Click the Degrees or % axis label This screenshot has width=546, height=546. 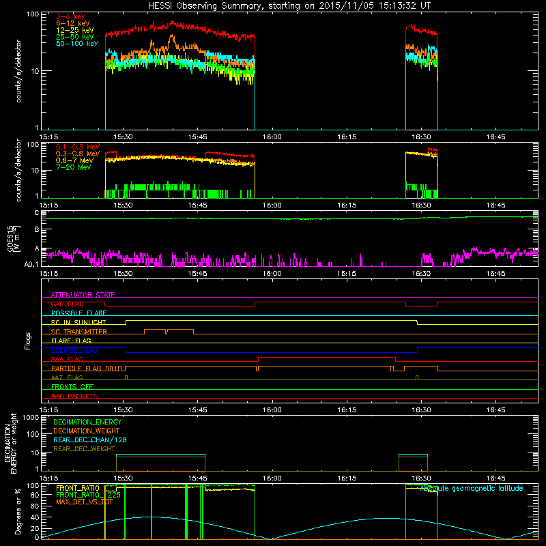coord(18,511)
